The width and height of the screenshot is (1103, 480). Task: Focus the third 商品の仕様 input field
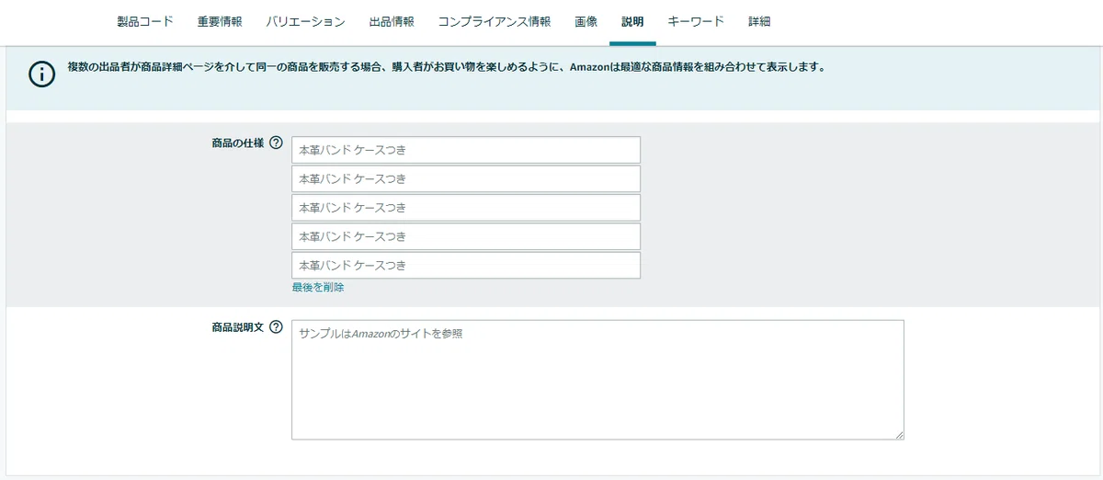coord(466,208)
